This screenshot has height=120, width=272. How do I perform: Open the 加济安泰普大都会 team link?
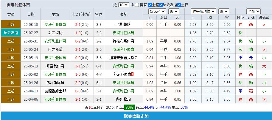(123, 58)
